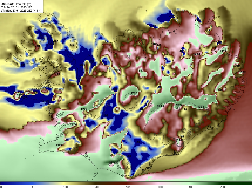The height and width of the screenshot is (189, 252).
Task: Click the map value label '1814'
Action: click(161, 106)
